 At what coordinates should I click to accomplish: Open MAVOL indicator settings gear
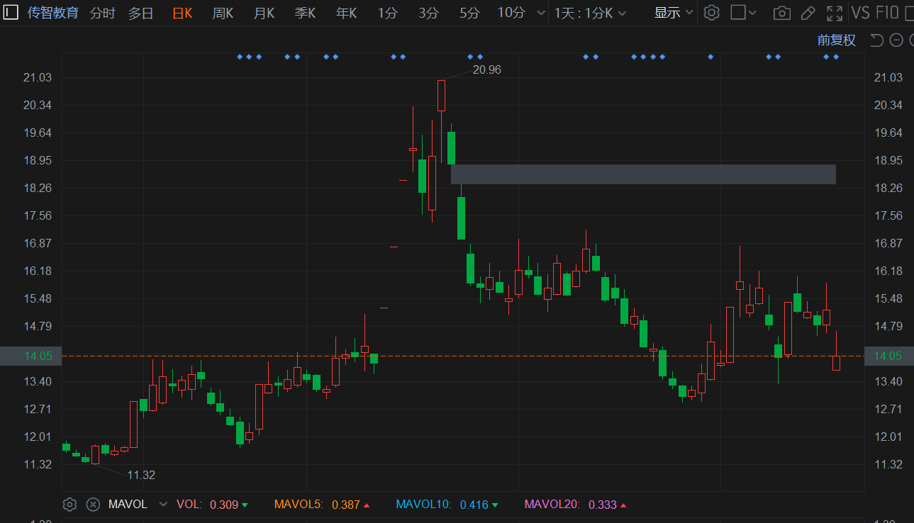pyautogui.click(x=69, y=505)
